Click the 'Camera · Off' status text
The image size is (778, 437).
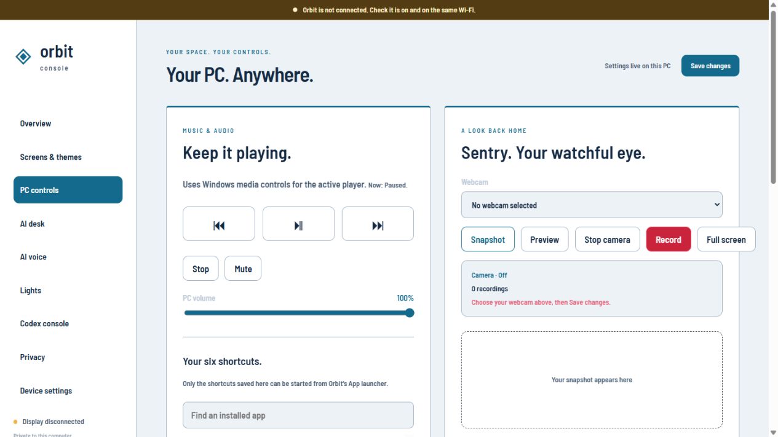coord(489,275)
